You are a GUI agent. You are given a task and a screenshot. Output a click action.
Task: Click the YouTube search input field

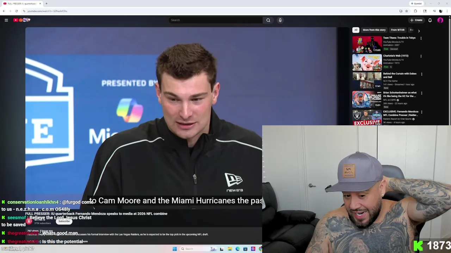[x=216, y=20]
